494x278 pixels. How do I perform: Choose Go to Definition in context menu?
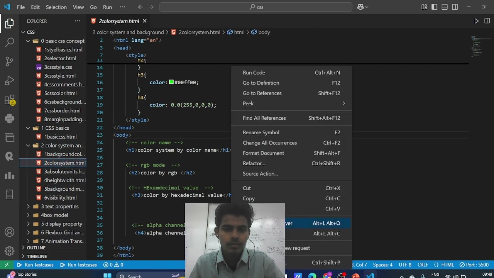(x=291, y=83)
